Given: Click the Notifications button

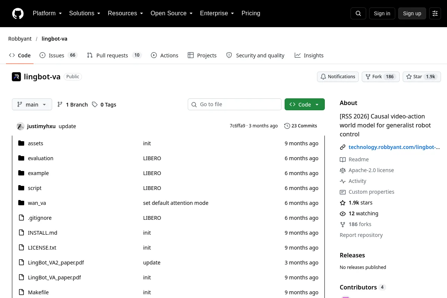Looking at the screenshot, I should 338,77.
